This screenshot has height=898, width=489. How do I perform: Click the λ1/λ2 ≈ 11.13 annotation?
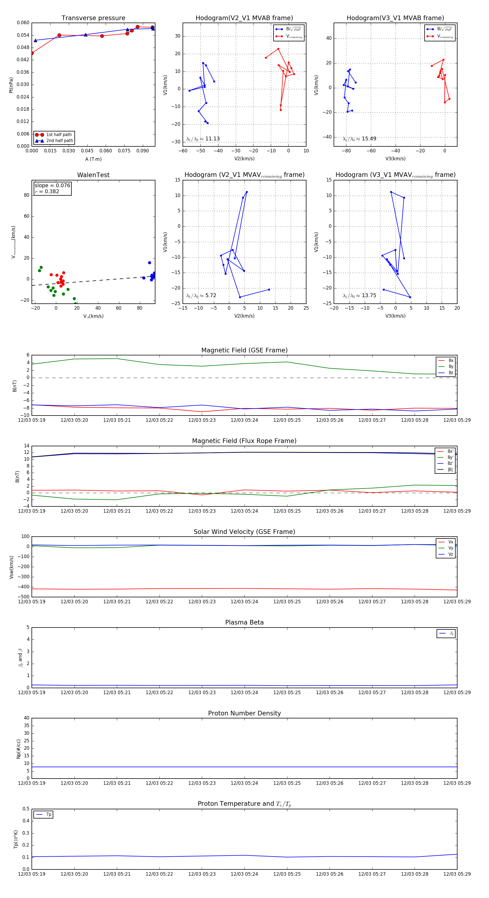coord(203,139)
